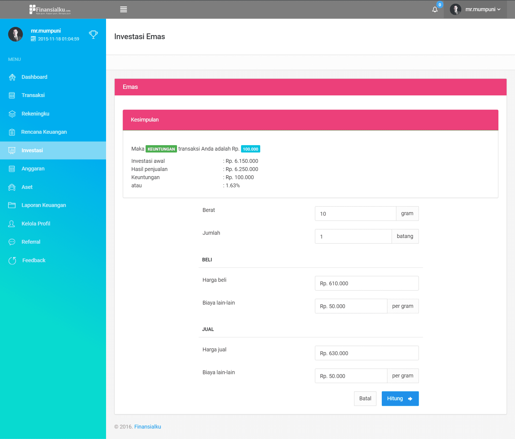
Task: Click the Dashboard home icon
Action: point(12,77)
